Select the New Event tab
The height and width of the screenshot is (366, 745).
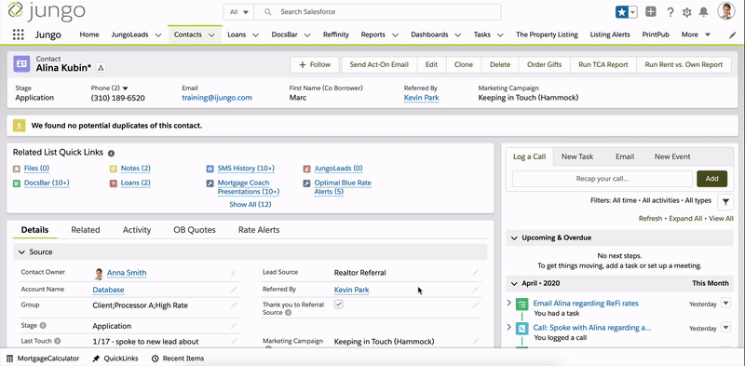click(x=672, y=156)
